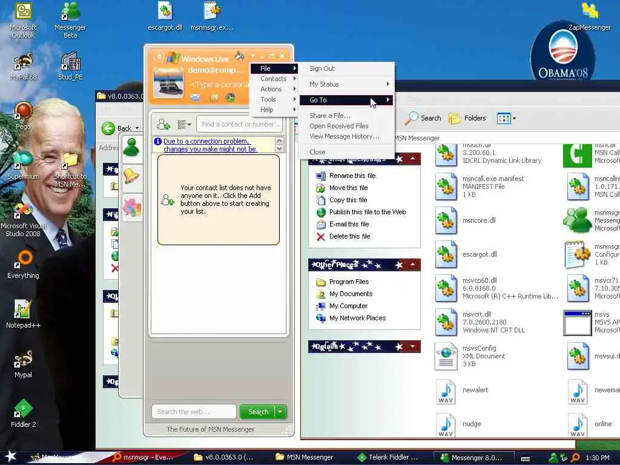Viewport: 620px width, 465px height.
Task: Open ZapMessenger desktop icon
Action: tap(590, 16)
